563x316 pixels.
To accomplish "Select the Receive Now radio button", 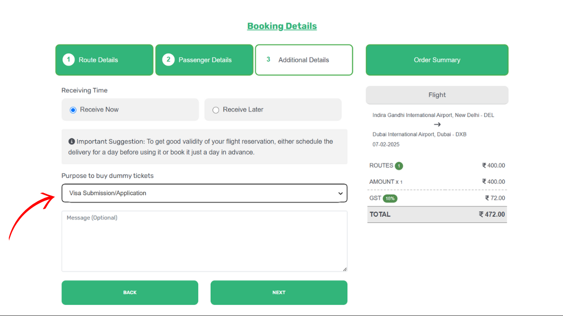I will click(73, 110).
